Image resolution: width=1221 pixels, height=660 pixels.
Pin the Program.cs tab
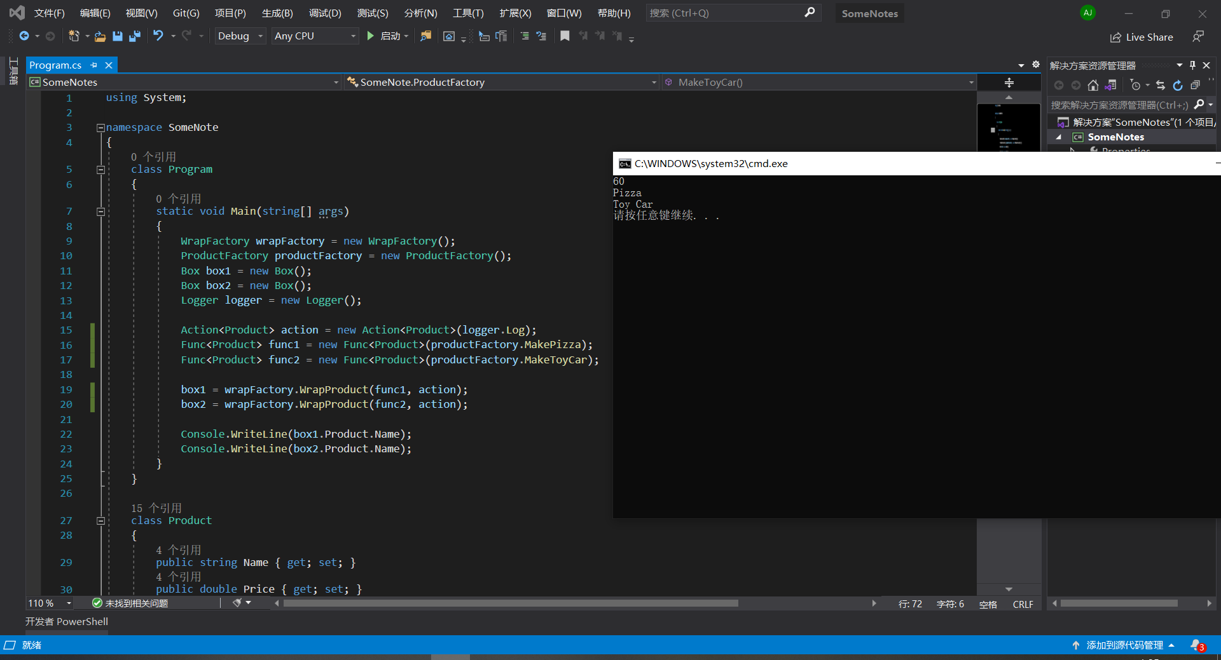(x=94, y=65)
